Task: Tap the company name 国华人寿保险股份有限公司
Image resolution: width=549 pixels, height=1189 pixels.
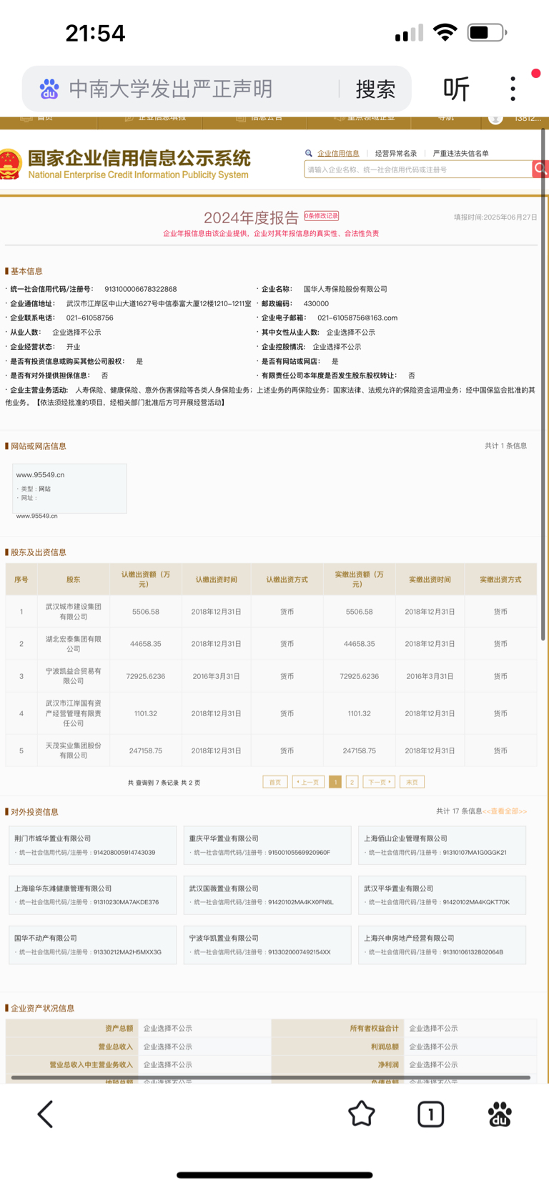Action: 345,289
